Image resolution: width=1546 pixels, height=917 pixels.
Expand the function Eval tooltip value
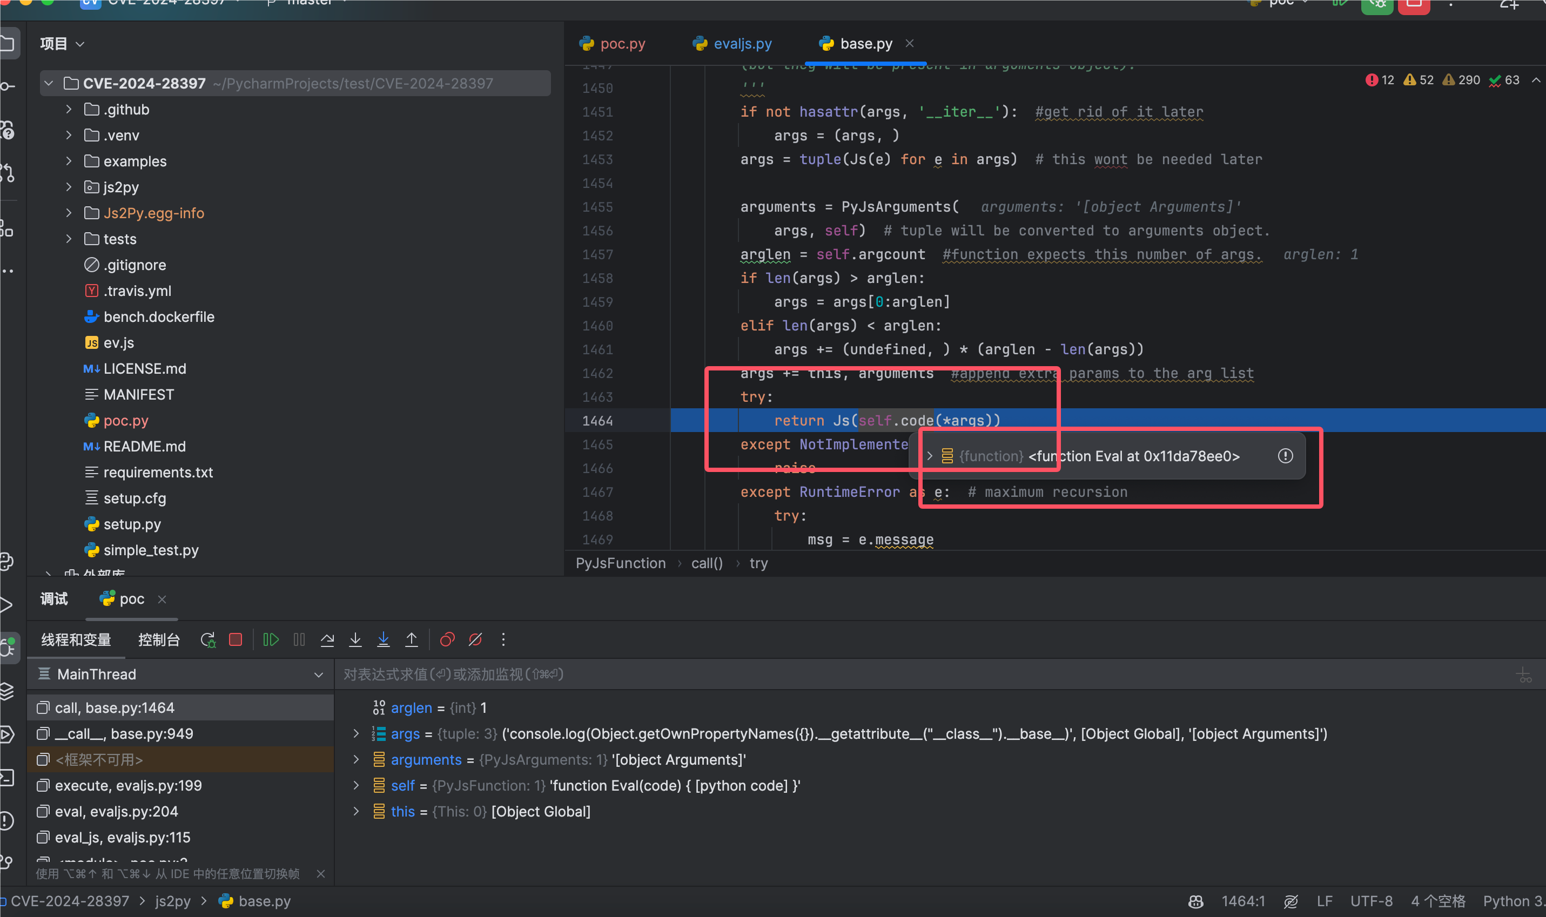tap(929, 456)
